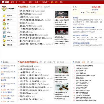
Task: Click the blue icon before 热门资讯
Action: [x=73, y=62]
